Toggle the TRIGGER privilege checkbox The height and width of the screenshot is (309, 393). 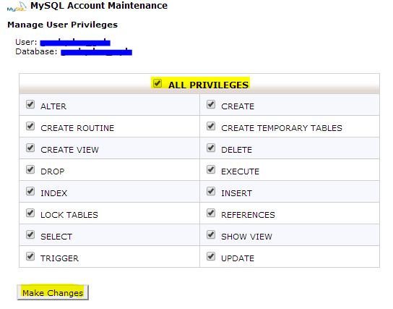coord(30,256)
